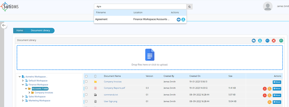The width and height of the screenshot is (289, 107).
Task: Click the AcmeInc Workspace tree icon
Action: (x=23, y=76)
